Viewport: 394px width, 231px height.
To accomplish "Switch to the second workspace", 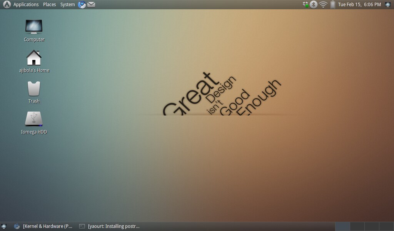I will 357,226.
